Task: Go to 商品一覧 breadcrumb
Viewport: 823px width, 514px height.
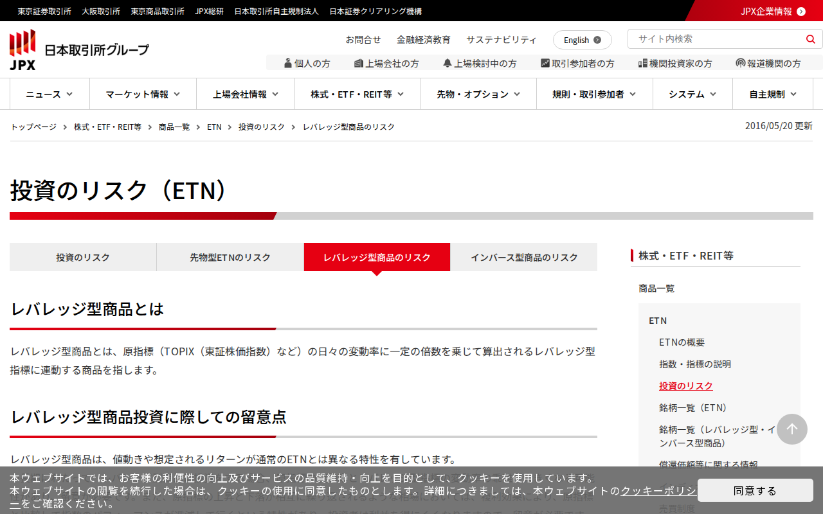Action: [174, 127]
